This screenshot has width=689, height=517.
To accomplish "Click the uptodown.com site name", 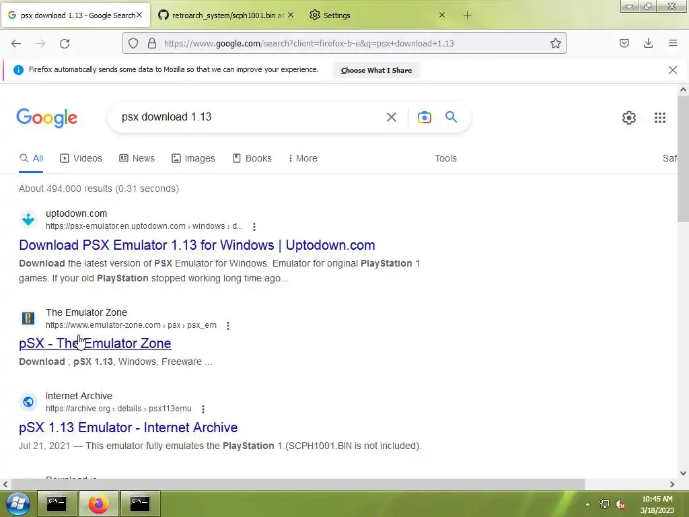I will tap(77, 213).
